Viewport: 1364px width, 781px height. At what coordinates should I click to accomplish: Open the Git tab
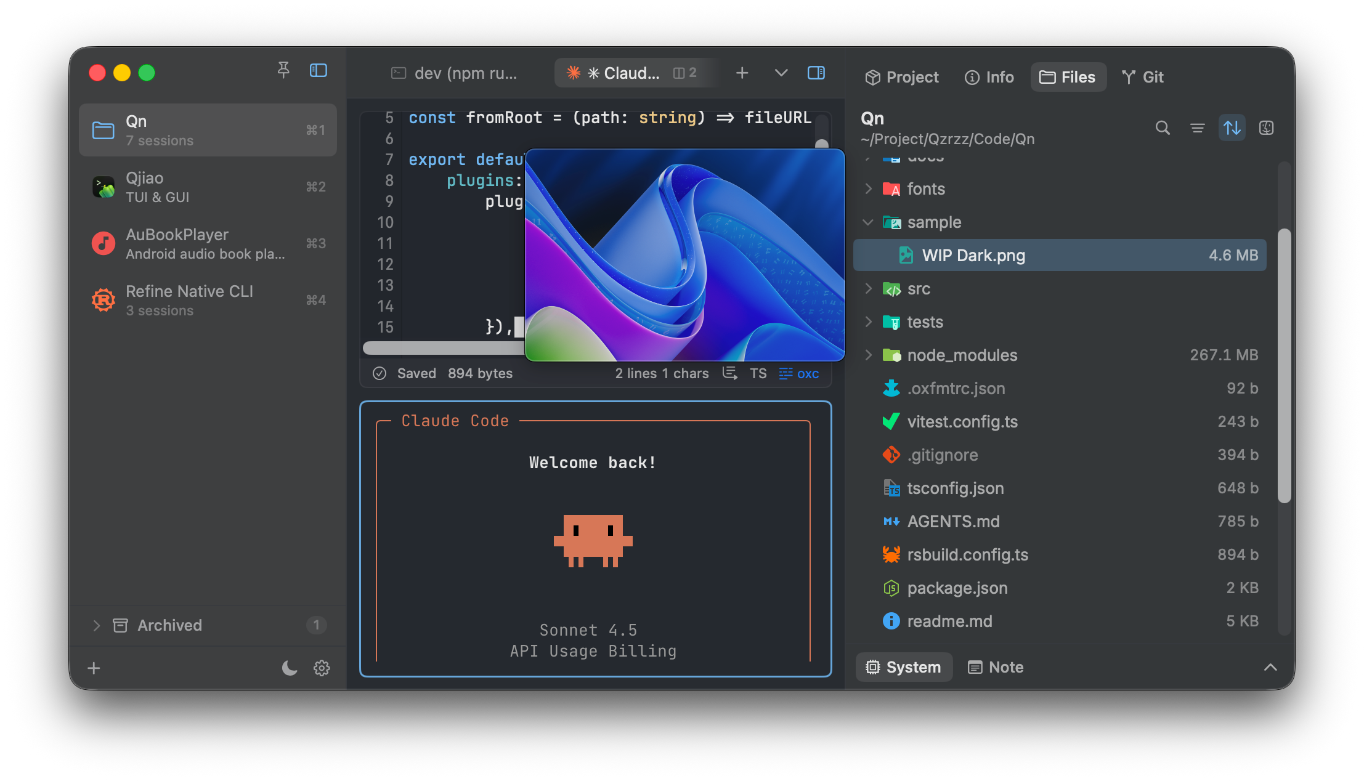[1143, 77]
